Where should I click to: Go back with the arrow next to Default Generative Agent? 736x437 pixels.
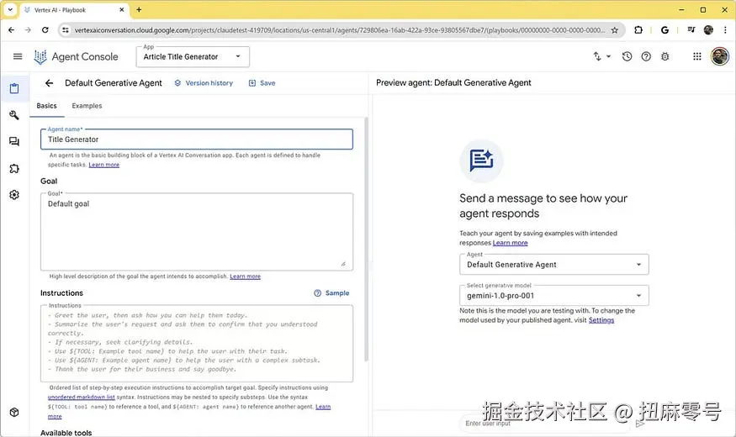[x=50, y=83]
